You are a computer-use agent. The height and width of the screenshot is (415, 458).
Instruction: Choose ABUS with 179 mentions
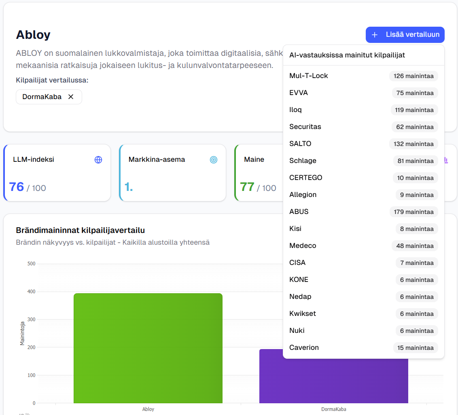point(299,212)
